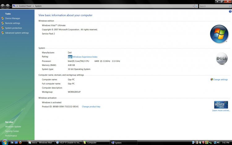Viewport: 232px width, 145px height.
Task: Open Device Manager from the Tasks pane
Action: (13, 18)
